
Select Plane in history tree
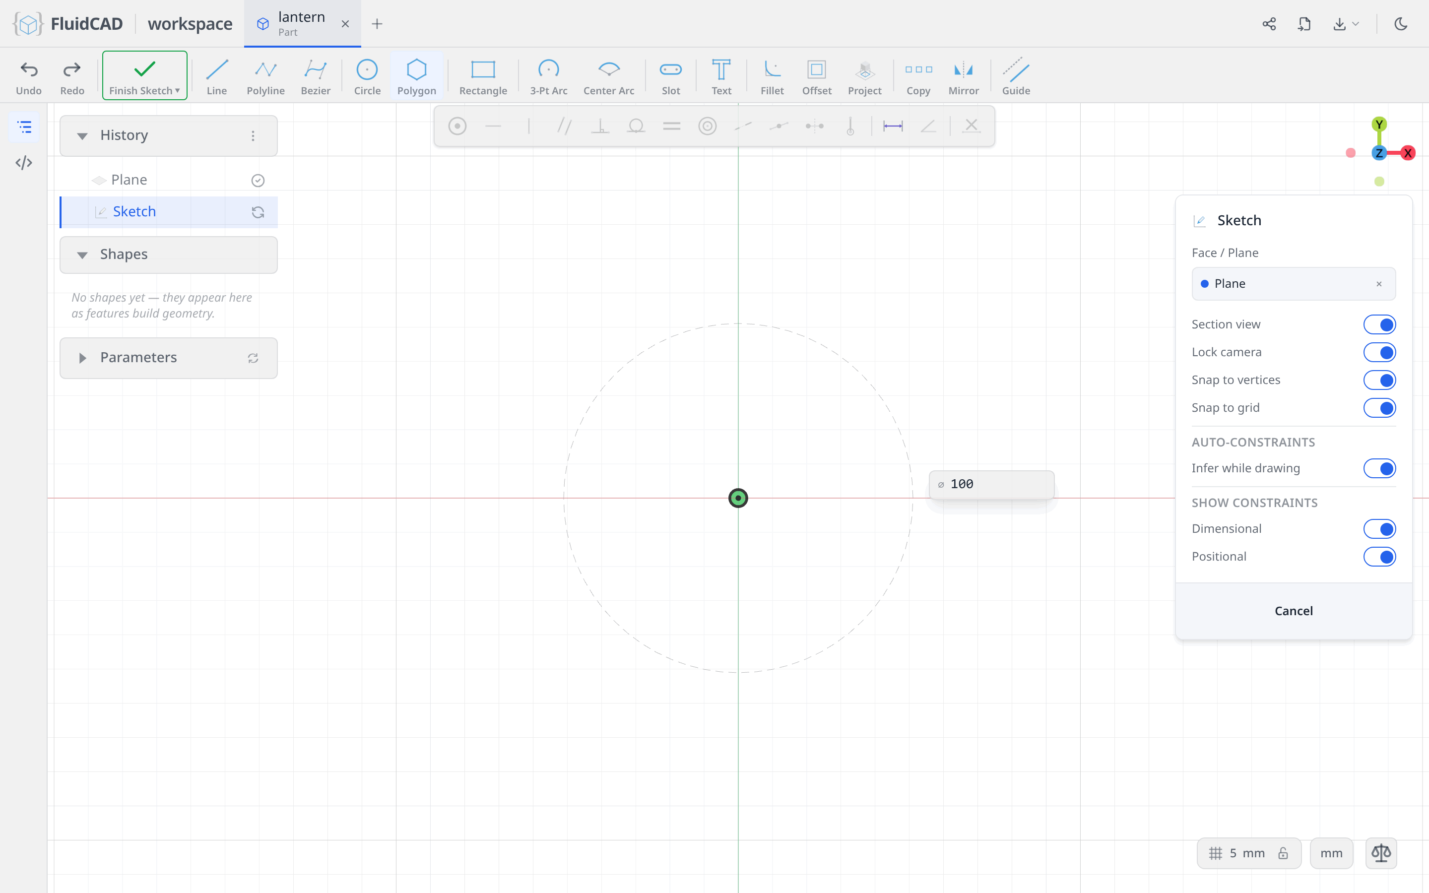click(169, 180)
